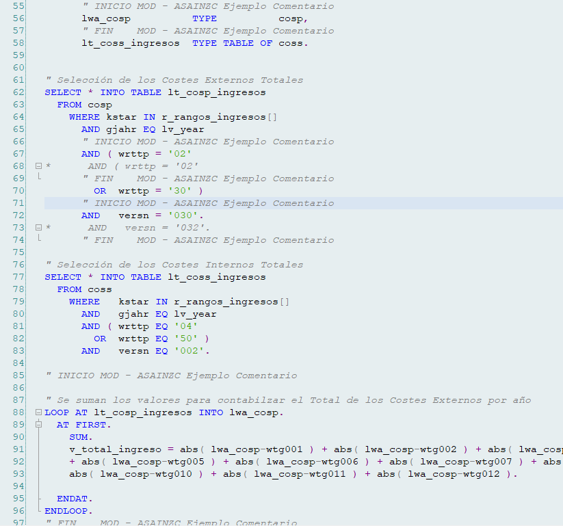Click the 'AT FIRST.' statement

83,425
